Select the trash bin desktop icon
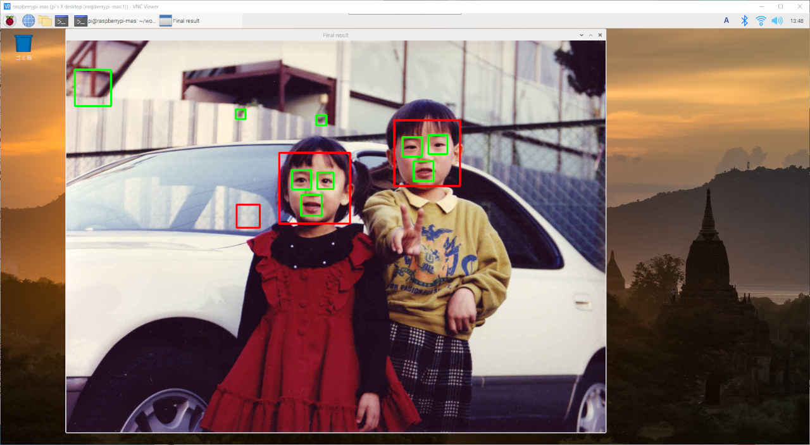 pos(23,45)
